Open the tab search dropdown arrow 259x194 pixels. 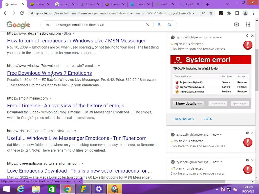click(227, 5)
